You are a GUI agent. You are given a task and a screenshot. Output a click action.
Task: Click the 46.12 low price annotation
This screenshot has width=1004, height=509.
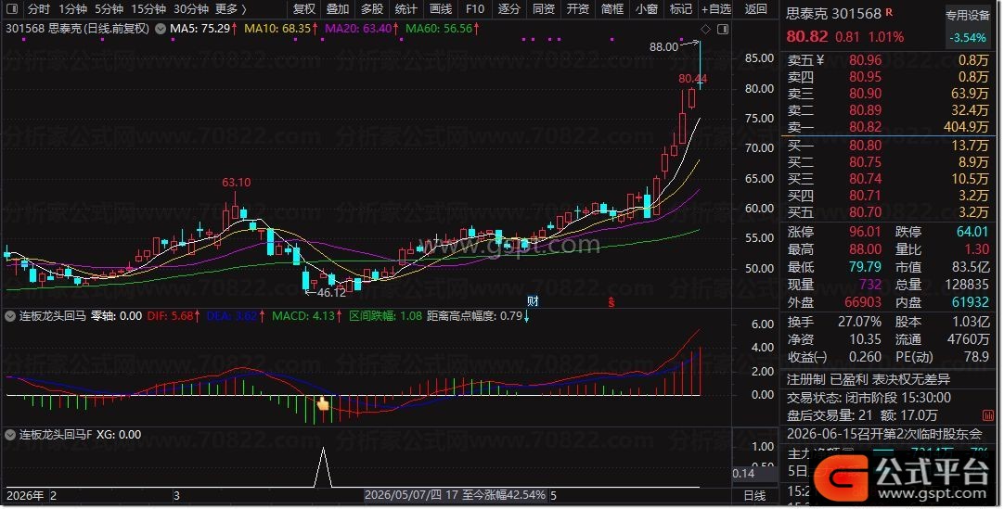click(331, 293)
